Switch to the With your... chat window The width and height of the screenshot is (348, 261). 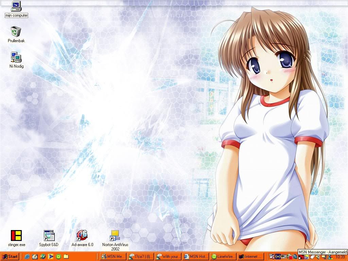[168, 257]
